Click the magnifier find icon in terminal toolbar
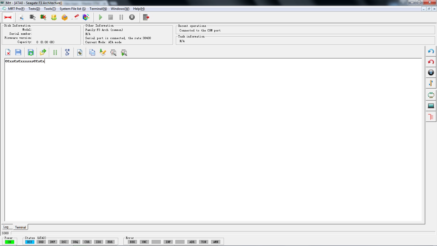Image resolution: width=437 pixels, height=246 pixels. tap(113, 52)
